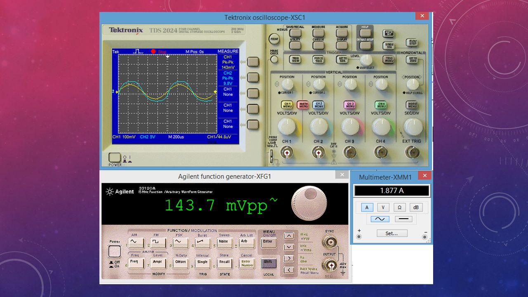528x297 pixels.
Task: Click the AUTO SET button
Action: click(x=388, y=33)
